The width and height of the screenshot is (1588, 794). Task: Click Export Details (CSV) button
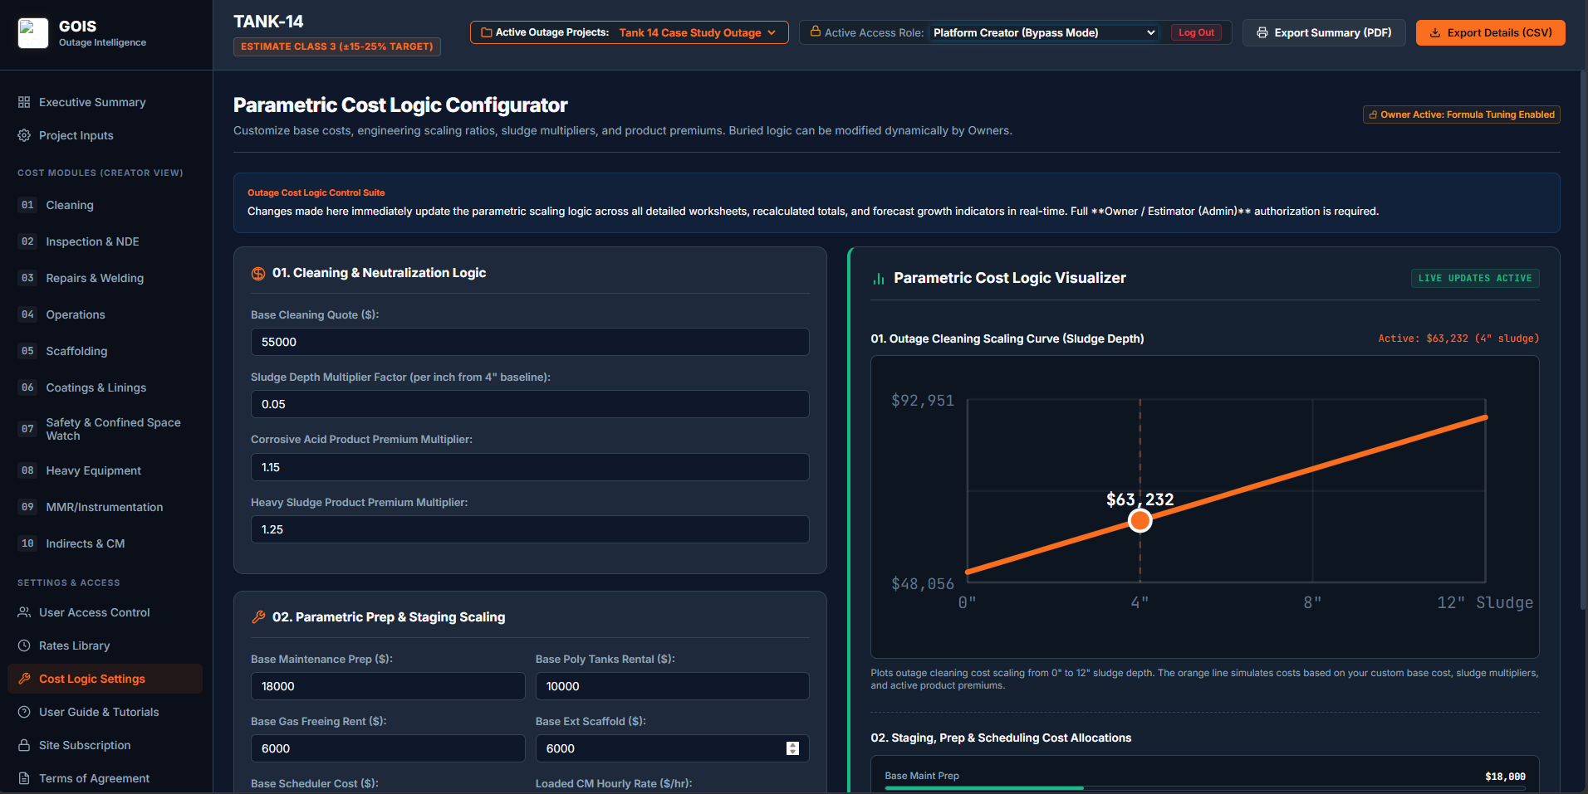[x=1490, y=32]
